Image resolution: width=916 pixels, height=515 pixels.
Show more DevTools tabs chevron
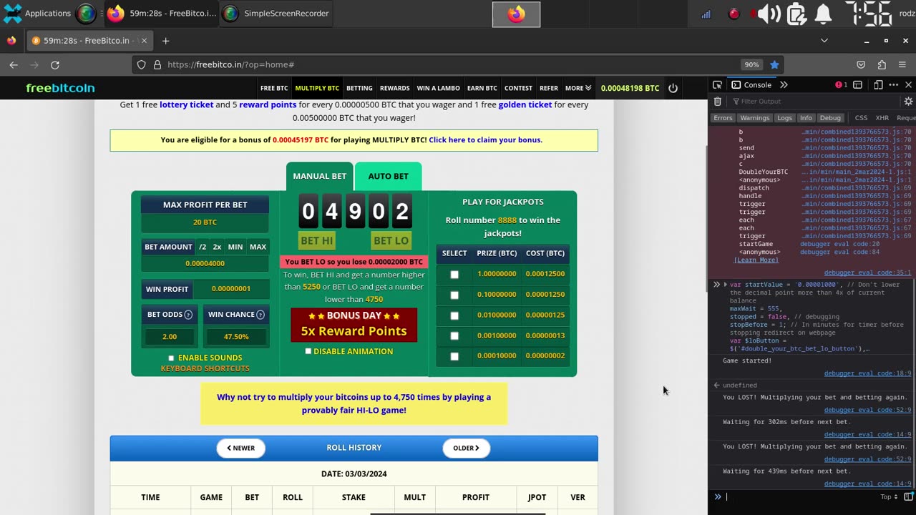tap(784, 85)
